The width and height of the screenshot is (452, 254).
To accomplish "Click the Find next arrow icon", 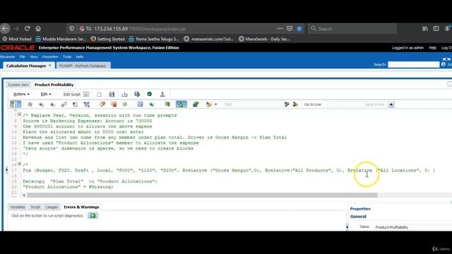I will click(x=295, y=104).
